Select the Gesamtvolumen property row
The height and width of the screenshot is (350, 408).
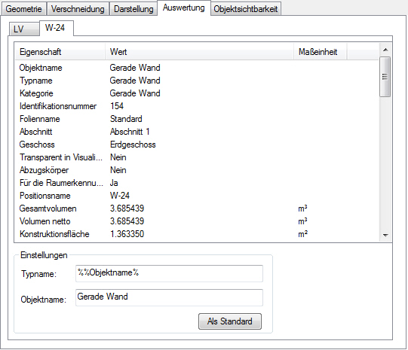pyautogui.click(x=197, y=208)
